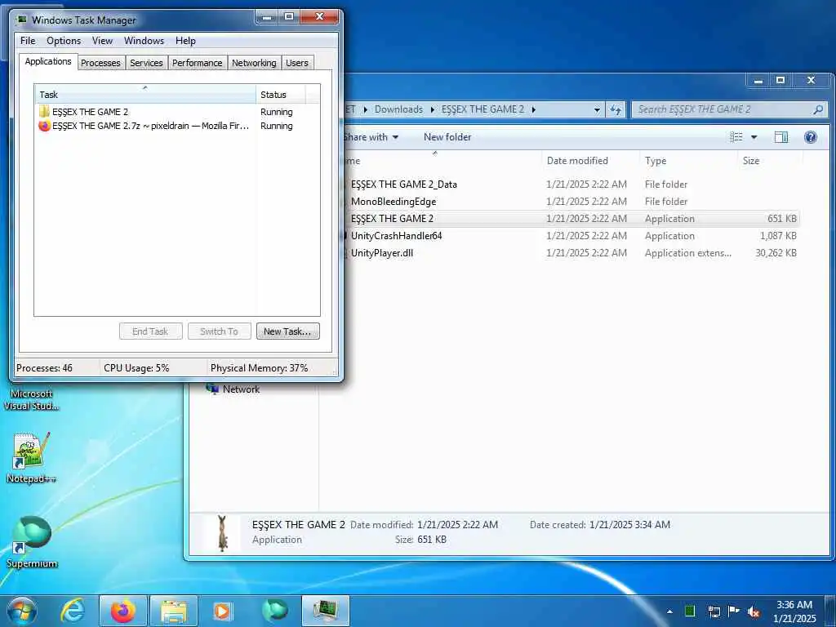Click the Downloads breadcrumb in address bar

(x=398, y=109)
